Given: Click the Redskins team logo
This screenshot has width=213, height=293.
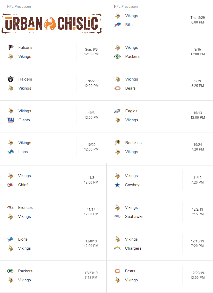Looking at the screenshot, I should tap(117, 143).
